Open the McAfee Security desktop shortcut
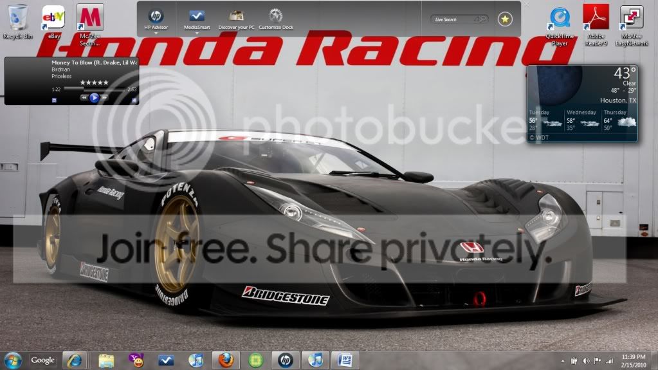 90,24
